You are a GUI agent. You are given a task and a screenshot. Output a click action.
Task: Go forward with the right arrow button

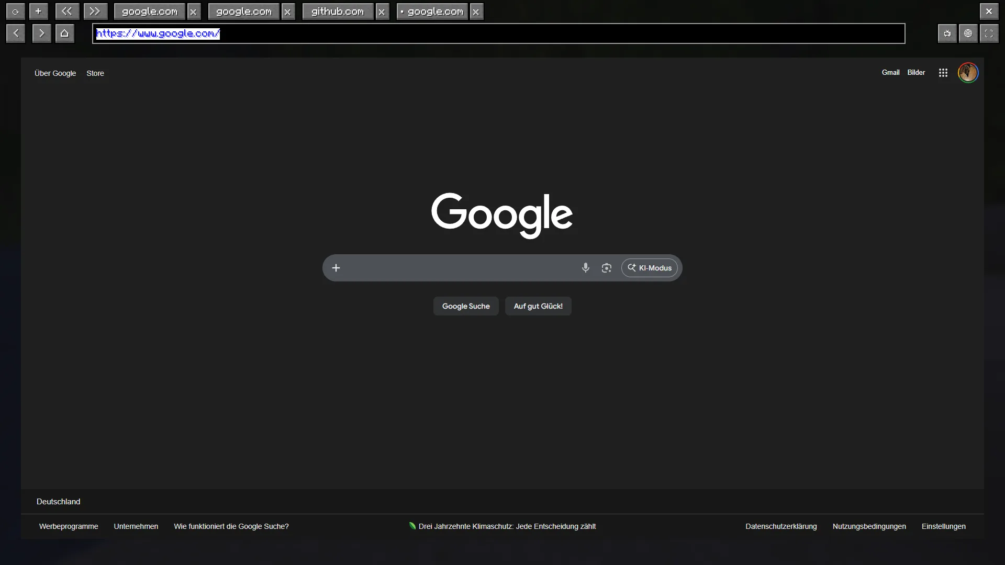tap(41, 33)
